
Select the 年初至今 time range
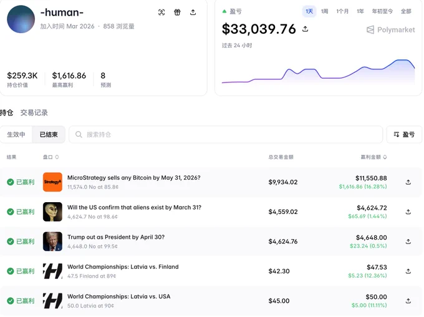point(382,11)
